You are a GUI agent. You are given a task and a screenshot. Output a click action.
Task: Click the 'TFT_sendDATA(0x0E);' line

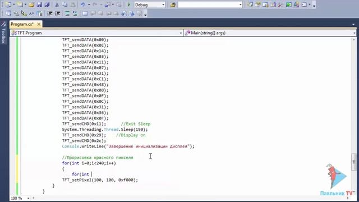tap(85, 45)
